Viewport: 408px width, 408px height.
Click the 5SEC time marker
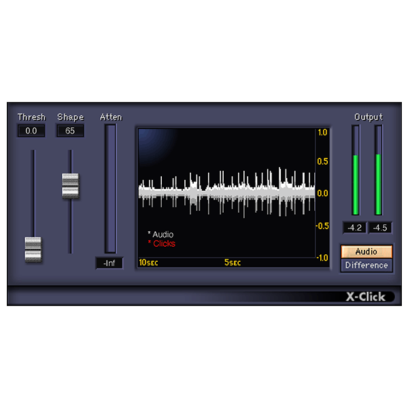coord(233,262)
